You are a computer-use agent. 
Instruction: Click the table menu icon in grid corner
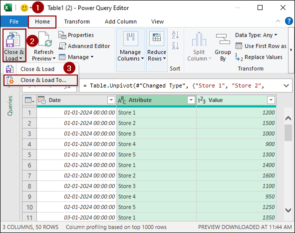(29, 100)
